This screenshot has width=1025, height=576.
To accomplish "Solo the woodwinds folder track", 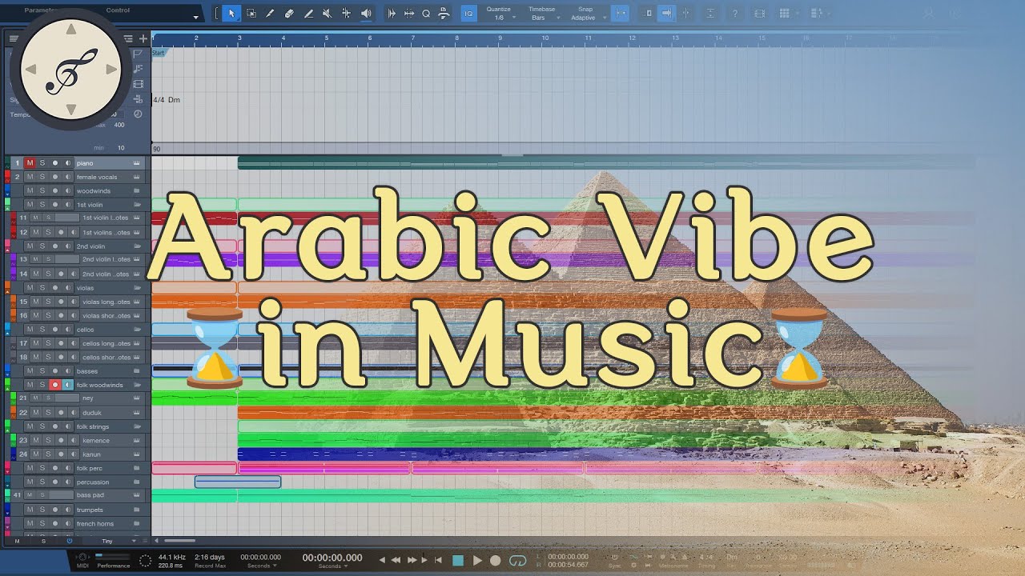I will point(42,190).
